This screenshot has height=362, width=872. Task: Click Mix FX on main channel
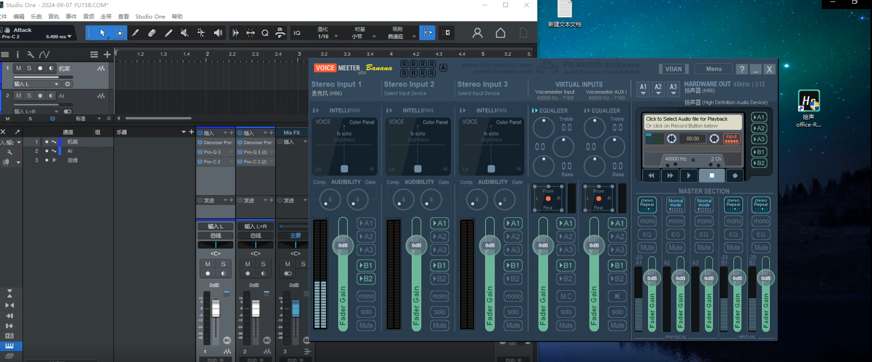click(292, 133)
